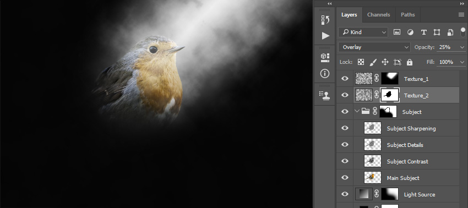Filter layers by type layers icon
This screenshot has width=468, height=208.
click(x=423, y=32)
